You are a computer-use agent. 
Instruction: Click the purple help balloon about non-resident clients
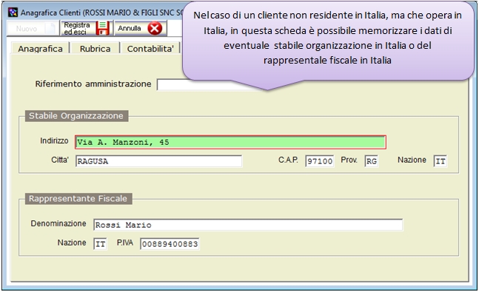(x=328, y=41)
